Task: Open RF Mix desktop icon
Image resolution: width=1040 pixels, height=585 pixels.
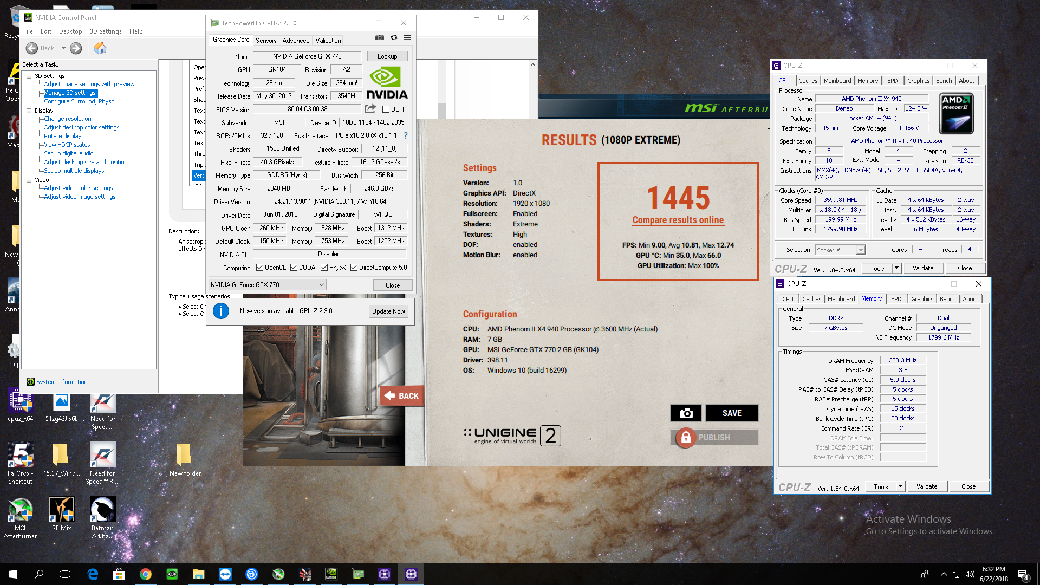Action: tap(61, 514)
